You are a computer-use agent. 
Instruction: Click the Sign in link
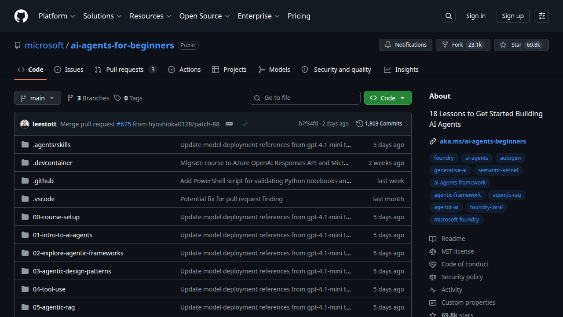(476, 16)
